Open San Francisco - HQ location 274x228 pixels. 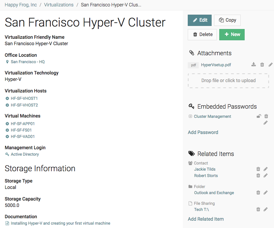pyautogui.click(x=28, y=62)
